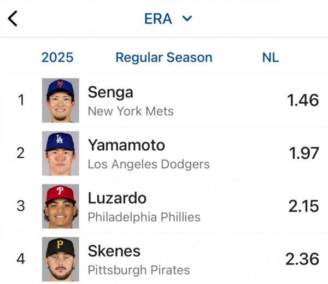Tap Luzardo's player headshot
This screenshot has height=284, width=328.
60,206
